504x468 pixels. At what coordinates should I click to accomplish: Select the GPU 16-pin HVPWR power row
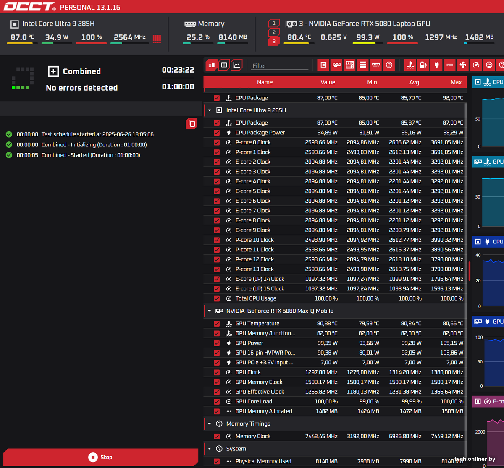click(334, 353)
